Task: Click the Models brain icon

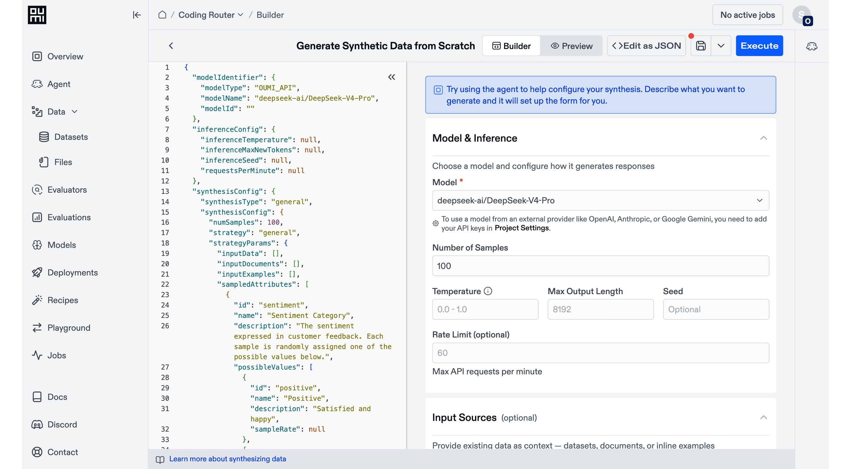Action: [x=37, y=245]
